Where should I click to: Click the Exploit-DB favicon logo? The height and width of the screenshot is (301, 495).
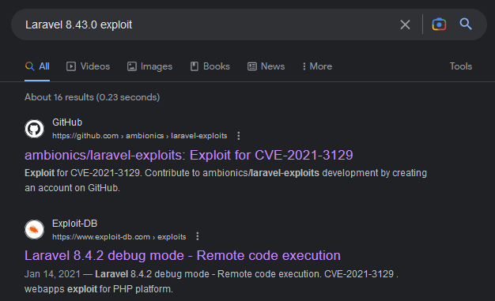click(x=34, y=229)
